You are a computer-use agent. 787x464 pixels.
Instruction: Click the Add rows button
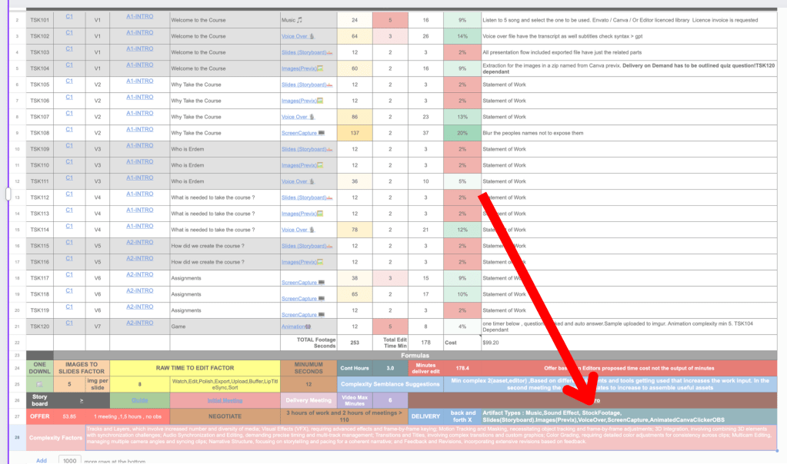coord(42,460)
